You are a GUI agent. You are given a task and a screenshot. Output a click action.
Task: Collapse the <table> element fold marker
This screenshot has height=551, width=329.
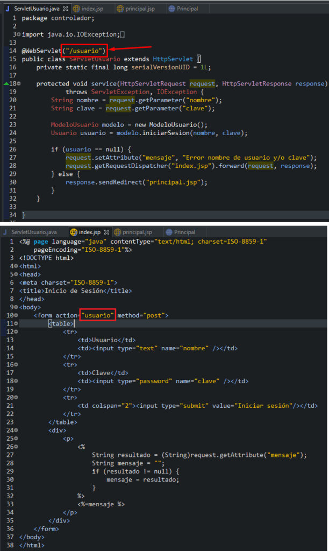[16, 324]
